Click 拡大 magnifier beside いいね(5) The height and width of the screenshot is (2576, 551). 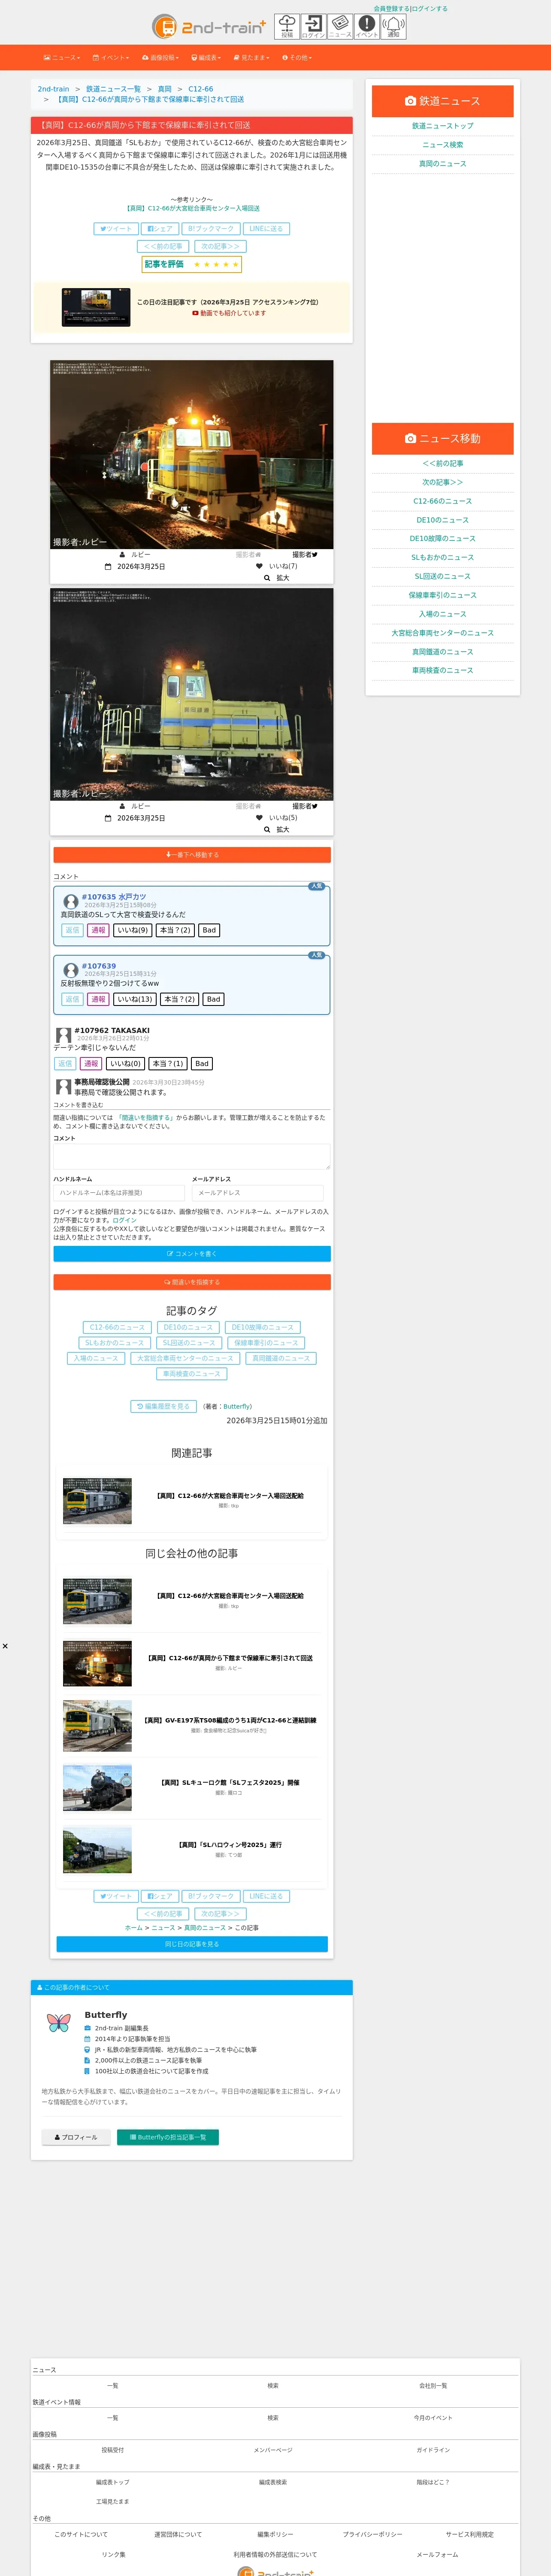(277, 830)
